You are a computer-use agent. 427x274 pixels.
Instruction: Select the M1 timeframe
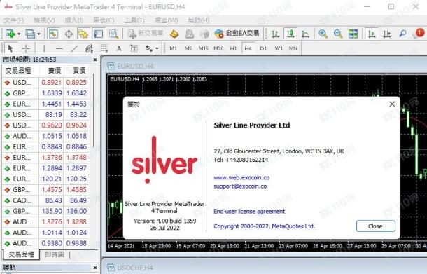[x=173, y=48]
